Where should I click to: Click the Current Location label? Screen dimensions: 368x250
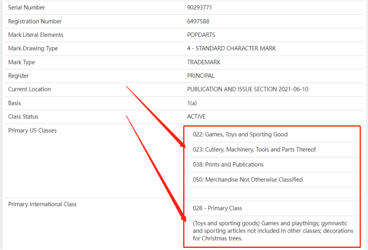30,89
